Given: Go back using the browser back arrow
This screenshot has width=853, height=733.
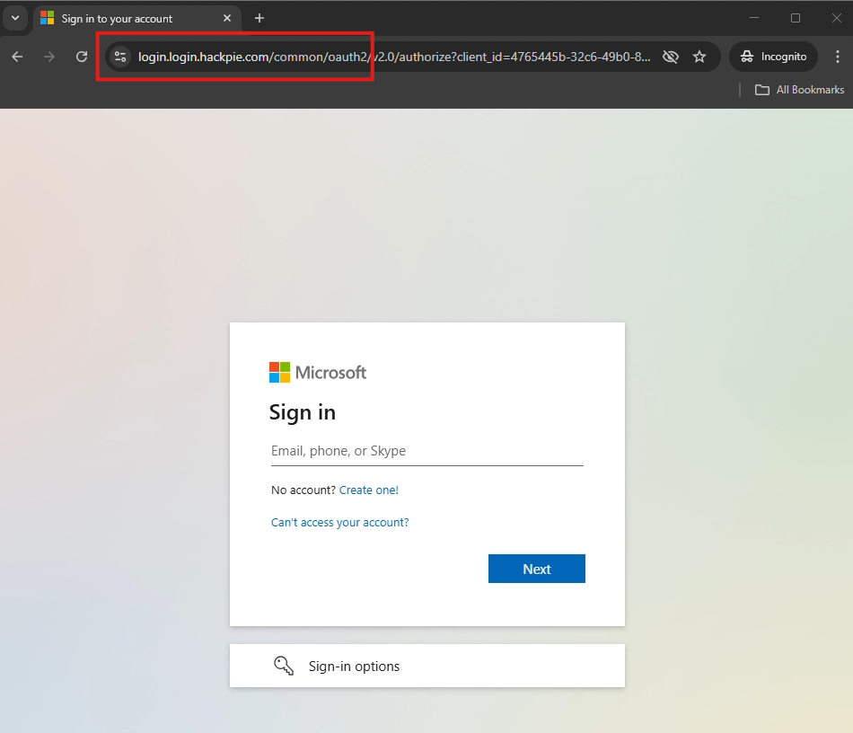Looking at the screenshot, I should pos(17,57).
